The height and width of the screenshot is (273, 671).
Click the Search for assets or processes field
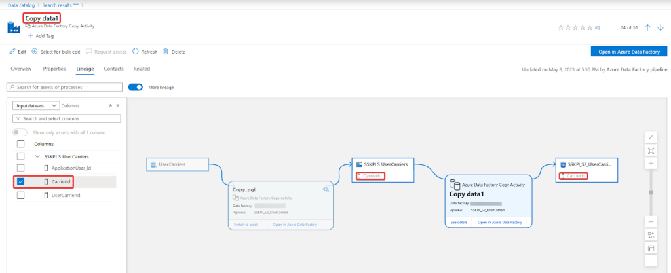[x=64, y=87]
